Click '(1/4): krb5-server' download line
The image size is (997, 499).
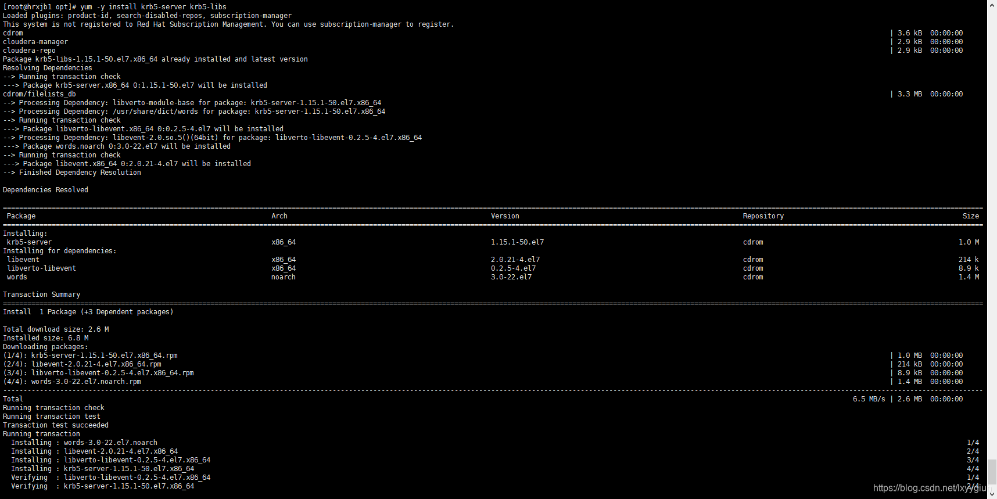tap(91, 356)
